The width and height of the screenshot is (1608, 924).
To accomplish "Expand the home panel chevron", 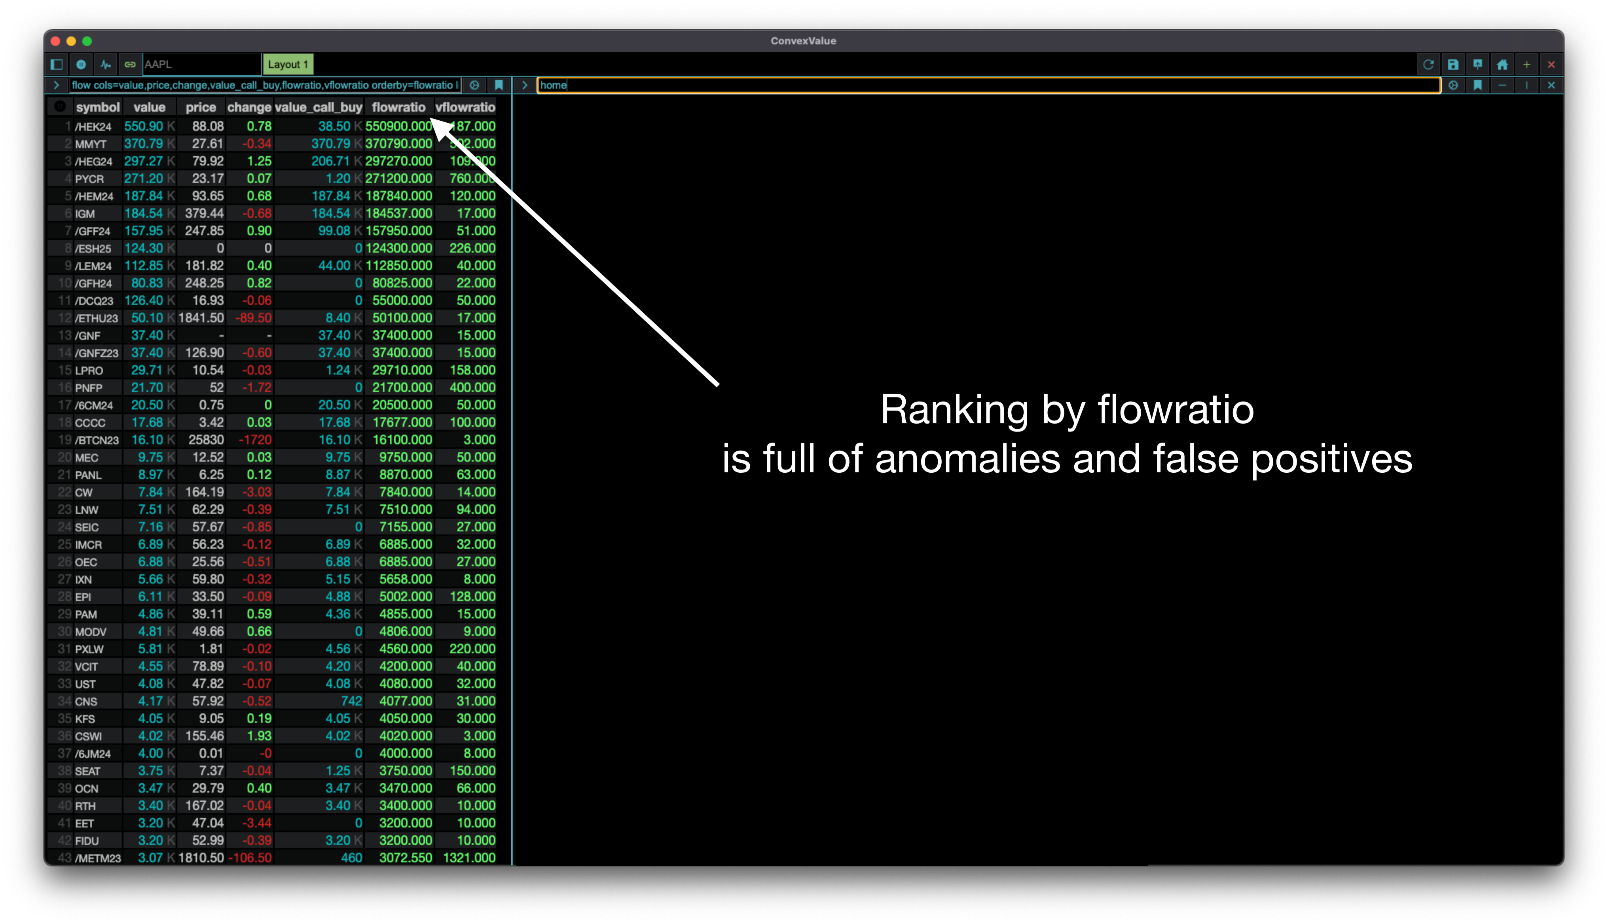I will pos(524,85).
